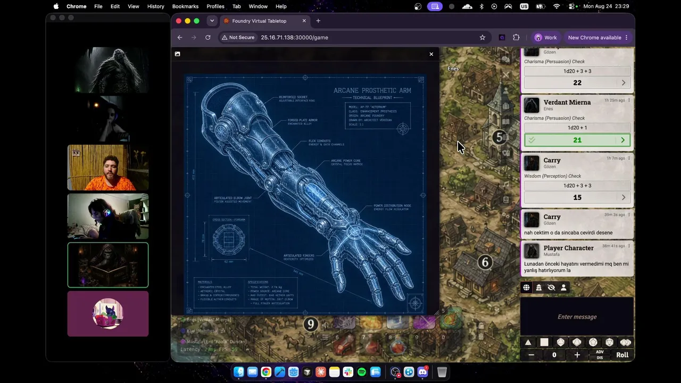681x383 pixels.
Task: Select the blind roll crossed-eye mode
Action: [x=551, y=287]
